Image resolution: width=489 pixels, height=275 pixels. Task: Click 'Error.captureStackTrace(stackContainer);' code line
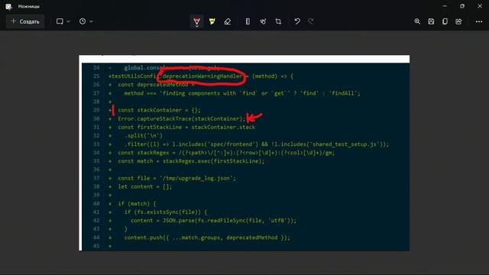coord(182,119)
